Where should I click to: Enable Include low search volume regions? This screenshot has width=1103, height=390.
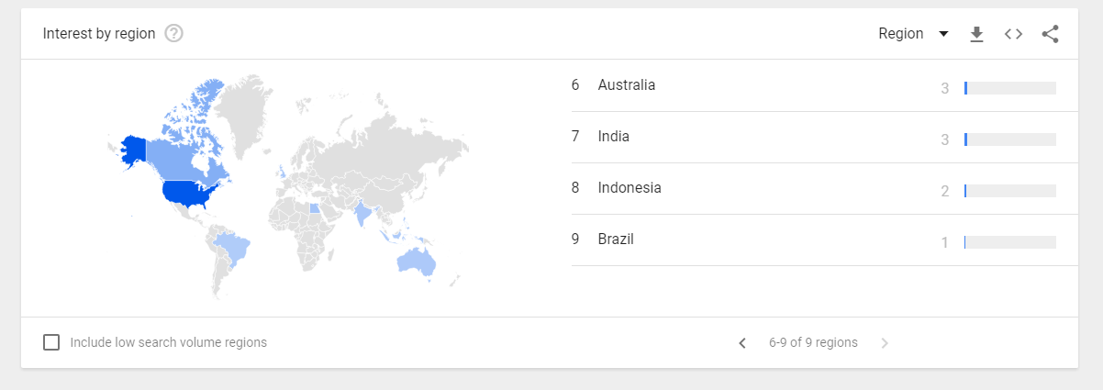point(51,342)
